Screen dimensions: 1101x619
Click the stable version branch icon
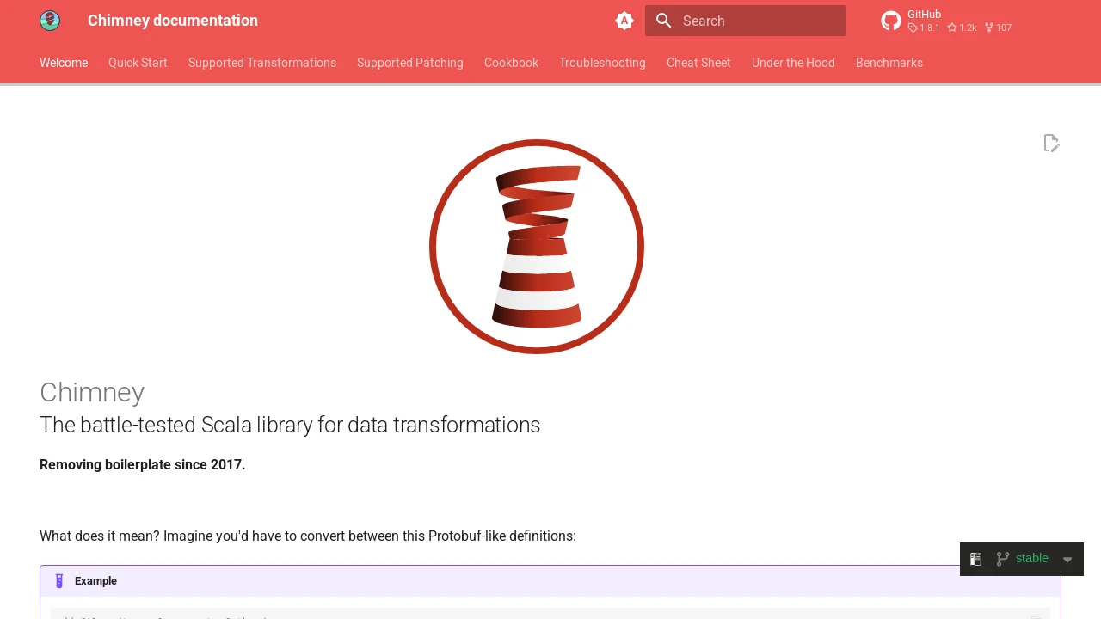1003,559
